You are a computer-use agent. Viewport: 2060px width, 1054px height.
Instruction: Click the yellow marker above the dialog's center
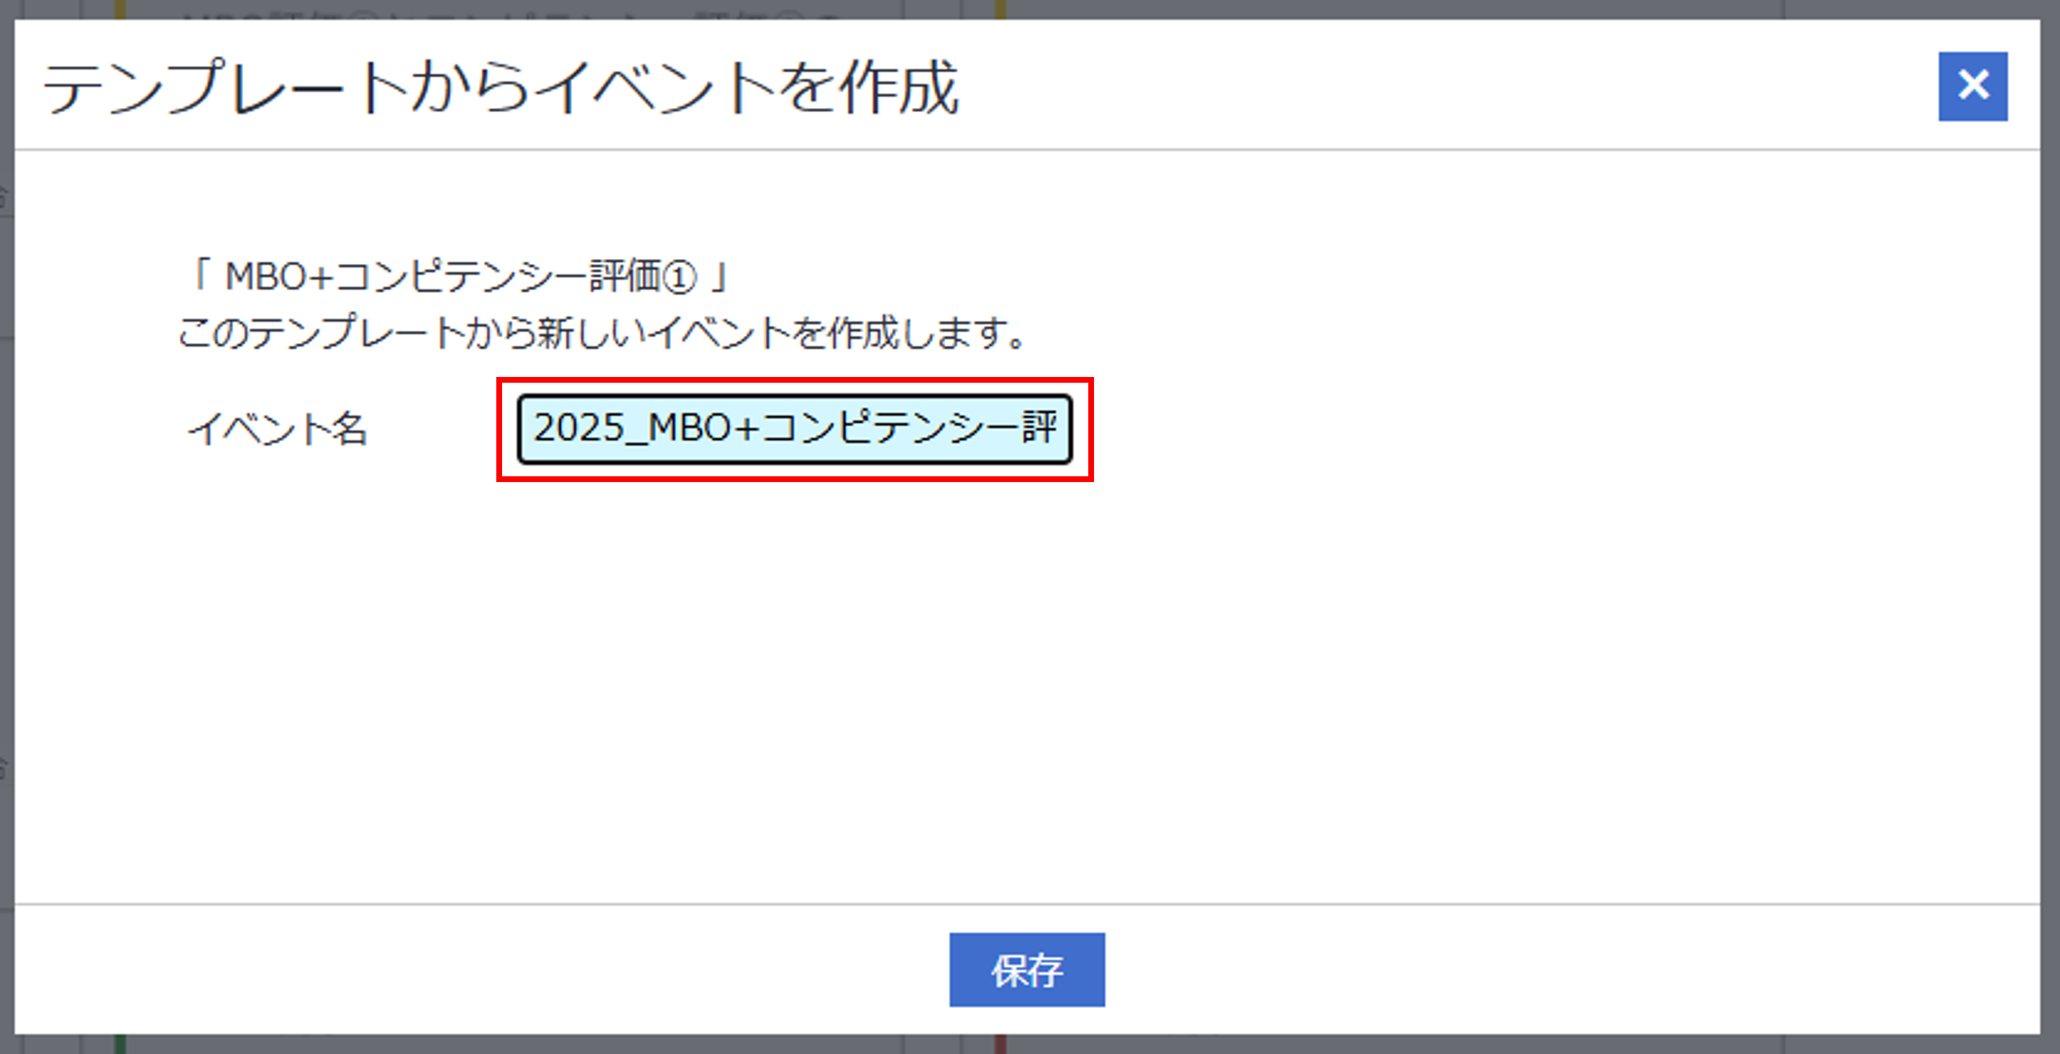pyautogui.click(x=1001, y=9)
